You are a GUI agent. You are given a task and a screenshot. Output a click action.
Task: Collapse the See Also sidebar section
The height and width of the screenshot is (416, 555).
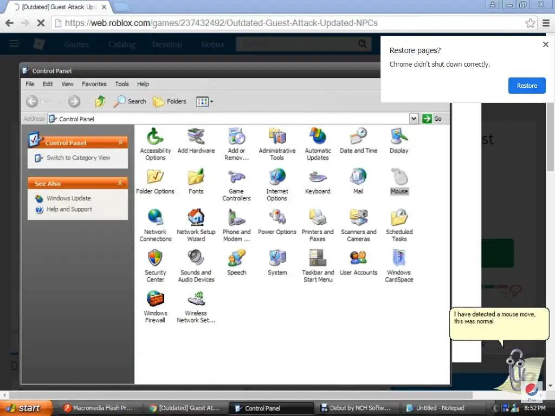point(120,183)
